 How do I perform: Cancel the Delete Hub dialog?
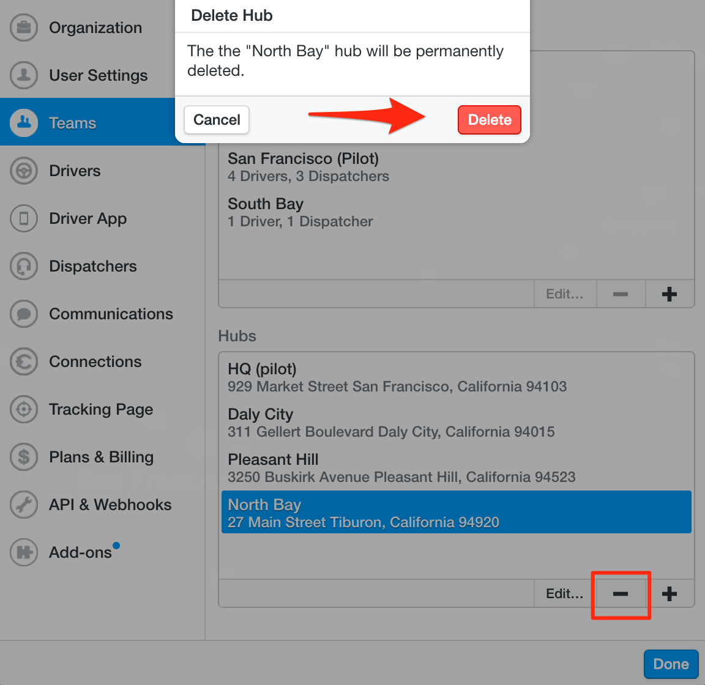point(217,119)
